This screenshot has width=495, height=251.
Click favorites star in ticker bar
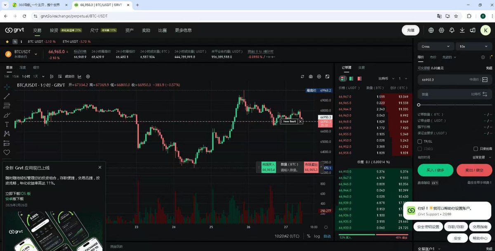point(7,42)
